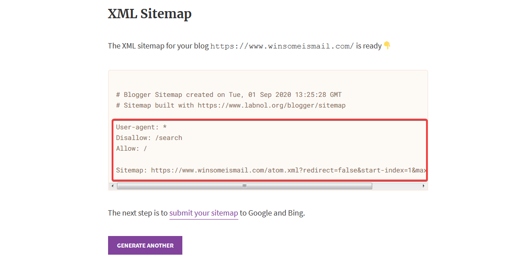Click 'The XML sitemap for your blog' text
The height and width of the screenshot is (260, 531).
click(158, 46)
